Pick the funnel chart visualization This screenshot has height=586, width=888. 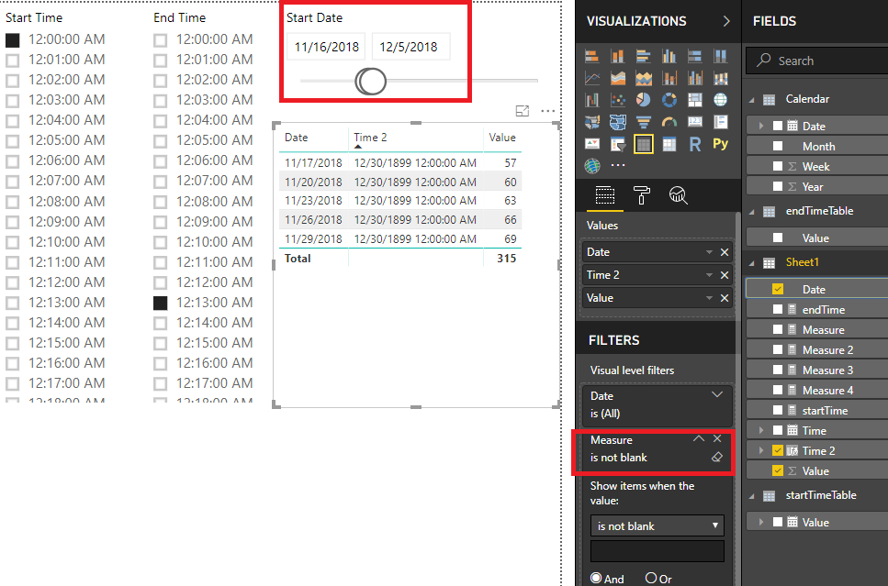[643, 122]
